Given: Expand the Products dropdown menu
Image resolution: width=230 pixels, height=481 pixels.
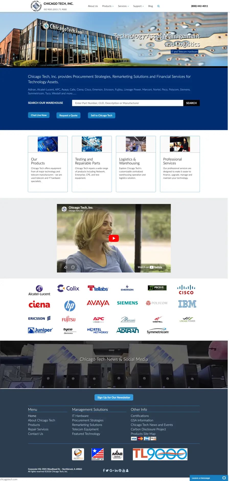Looking at the screenshot, I should pos(108,6).
